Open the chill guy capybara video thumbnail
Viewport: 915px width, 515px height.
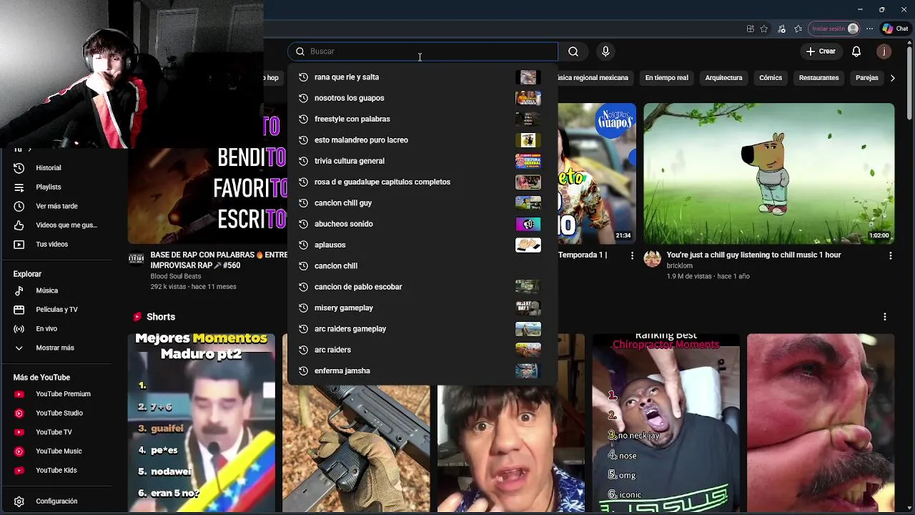click(x=768, y=173)
